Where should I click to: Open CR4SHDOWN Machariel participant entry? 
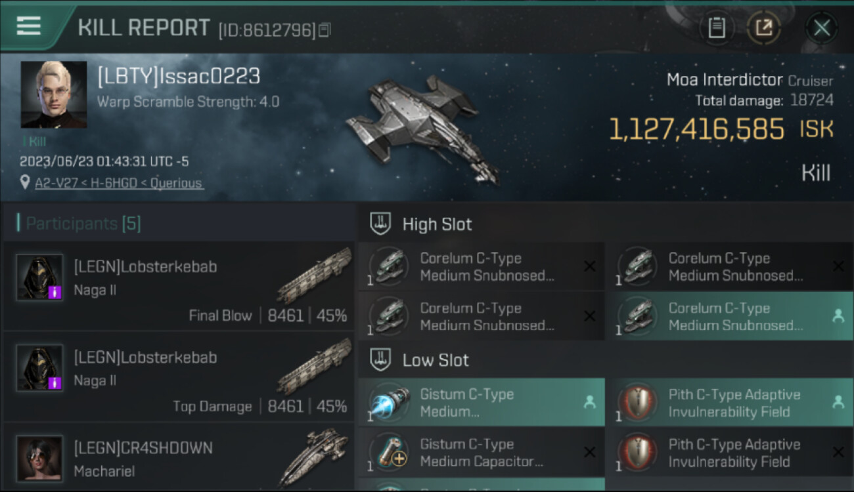pyautogui.click(x=179, y=457)
